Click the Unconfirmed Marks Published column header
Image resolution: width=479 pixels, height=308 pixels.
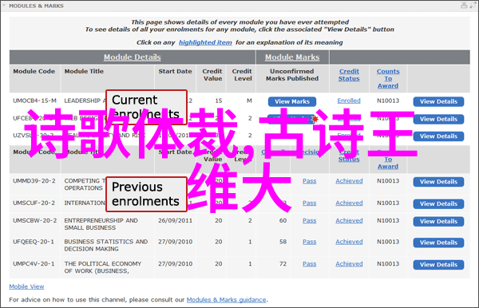pos(292,75)
